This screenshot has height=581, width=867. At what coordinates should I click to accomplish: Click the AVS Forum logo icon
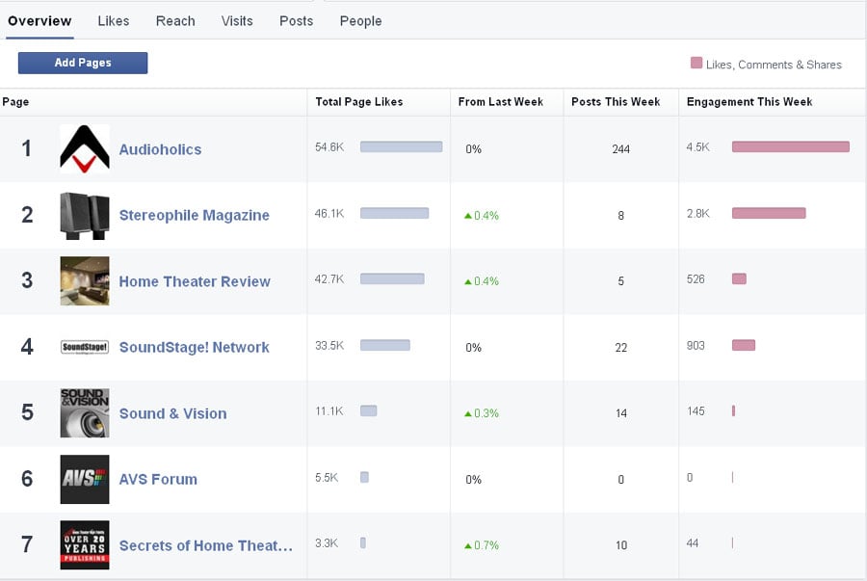(84, 479)
